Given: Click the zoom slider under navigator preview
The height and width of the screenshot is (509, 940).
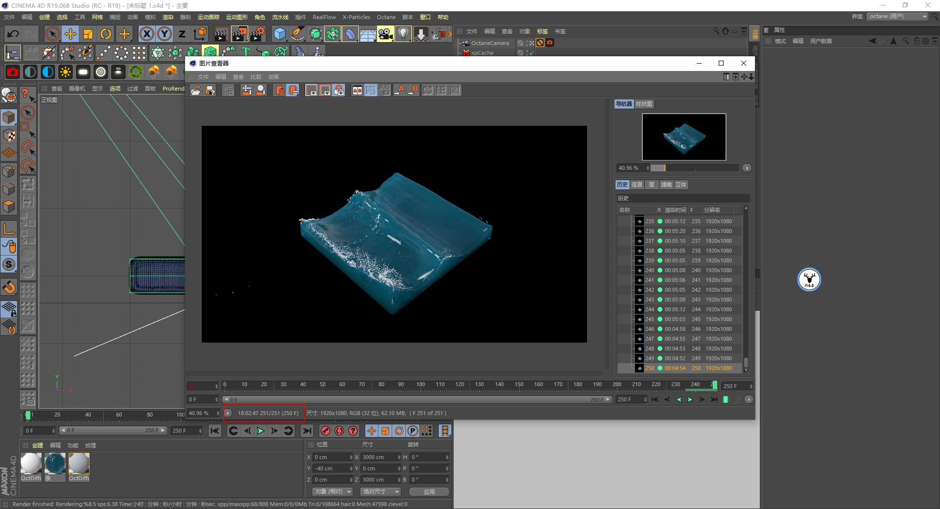Looking at the screenshot, I should pos(694,168).
